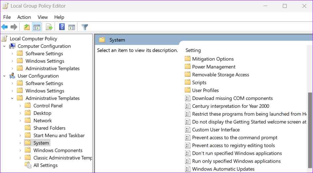Viewport: 313px width, 173px height.
Task: Click the Filter funnel toolbar icon
Action: (x=85, y=27)
